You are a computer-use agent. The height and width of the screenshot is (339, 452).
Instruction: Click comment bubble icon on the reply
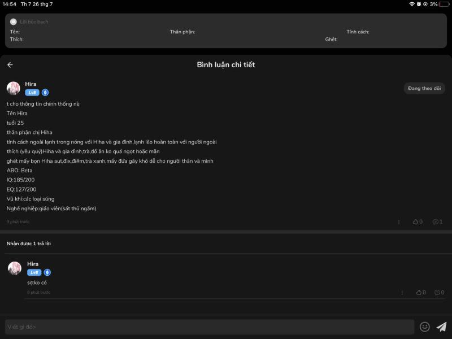coord(438,293)
